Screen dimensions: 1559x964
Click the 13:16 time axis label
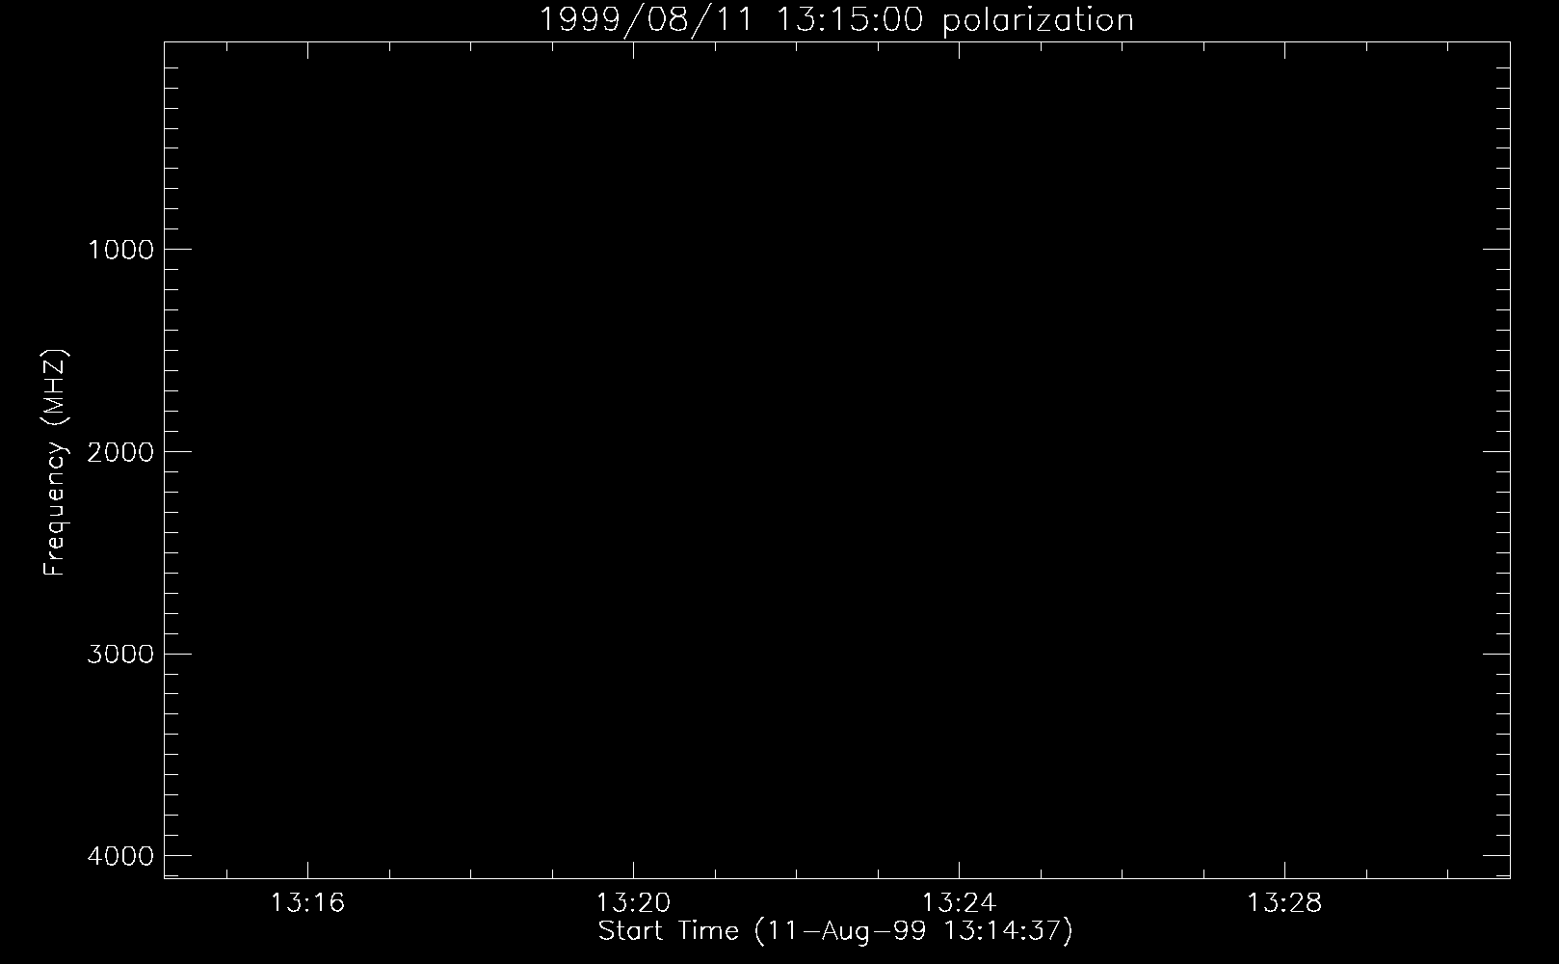click(x=307, y=903)
